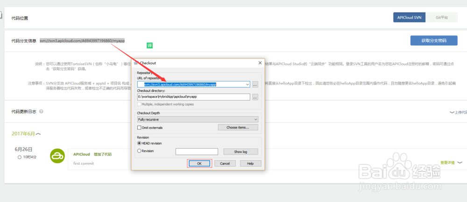The image size is (467, 202).
Task: Click the 6月26日 date entry
Action: coord(23,149)
